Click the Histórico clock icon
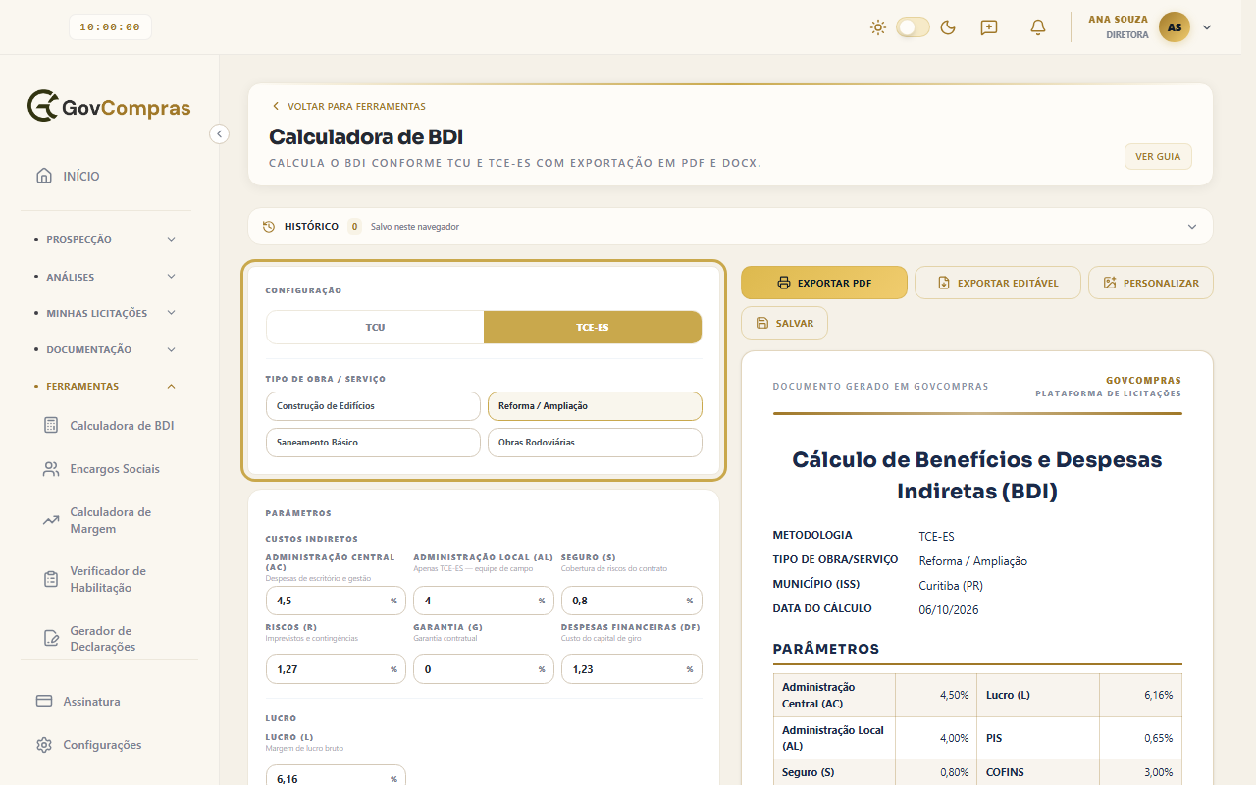Screen dimensions: 1256x785 pyautogui.click(x=269, y=227)
